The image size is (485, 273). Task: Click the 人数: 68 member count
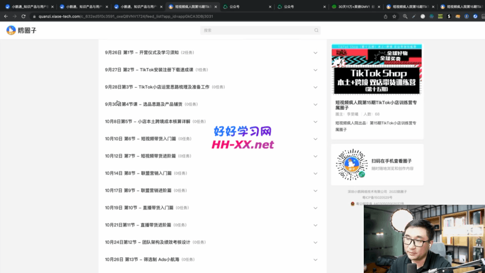[x=371, y=114]
